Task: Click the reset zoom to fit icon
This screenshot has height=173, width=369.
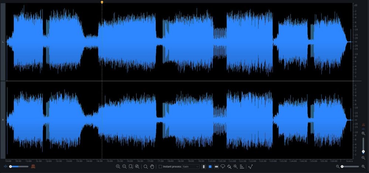Action: [137, 167]
